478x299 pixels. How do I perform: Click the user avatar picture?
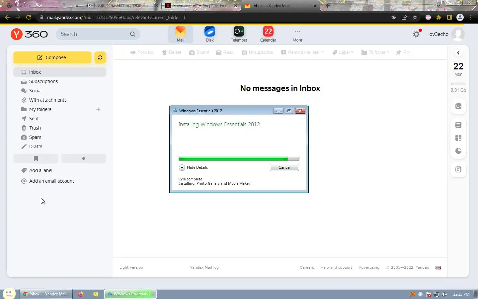tap(458, 34)
